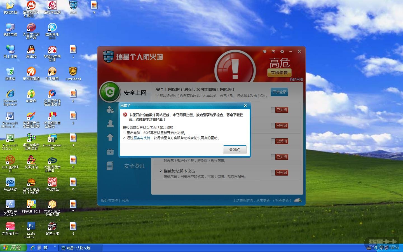Open the 我的网络 link in the firewall header
Image resolution: width=403 pixels, height=252 pixels.
point(296,79)
